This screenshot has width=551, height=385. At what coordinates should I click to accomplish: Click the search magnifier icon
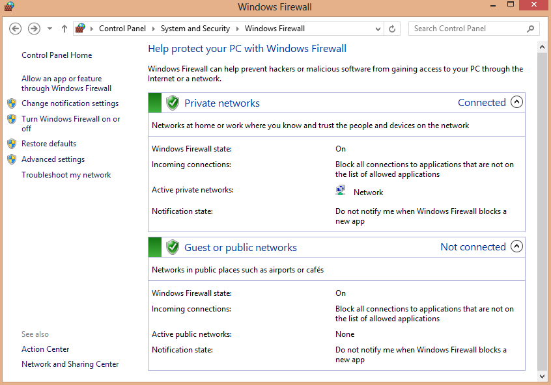531,29
